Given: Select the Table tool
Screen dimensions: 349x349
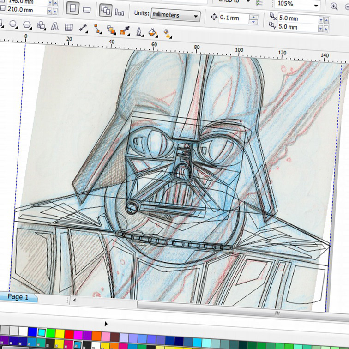Looking at the screenshot, I should point(68,27).
